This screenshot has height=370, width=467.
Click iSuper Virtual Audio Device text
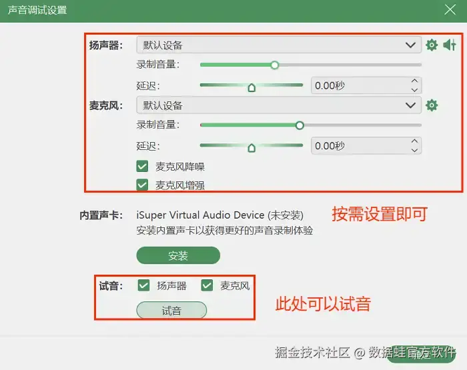click(x=200, y=215)
